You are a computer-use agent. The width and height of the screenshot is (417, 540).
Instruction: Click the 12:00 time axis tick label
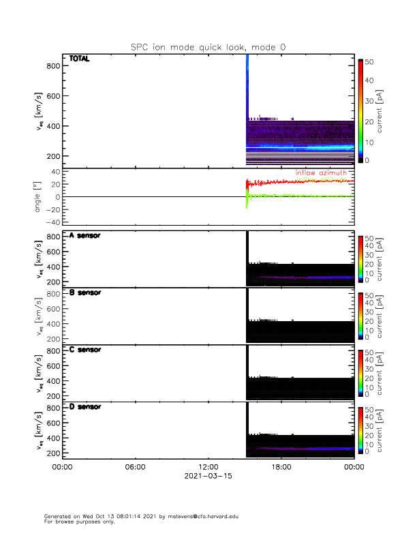tap(208, 467)
